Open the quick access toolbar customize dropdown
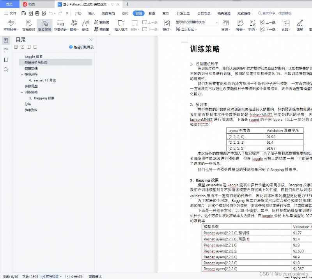312x279 pixels. pos(67,13)
